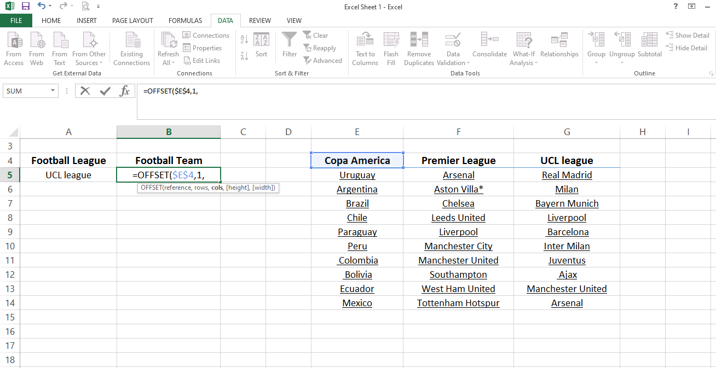Cancel formula entry with X icon
This screenshot has width=716, height=368.
pyautogui.click(x=85, y=91)
